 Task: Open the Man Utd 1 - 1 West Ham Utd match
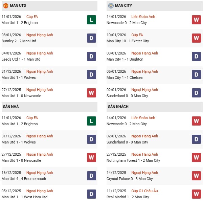[x=24, y=197]
